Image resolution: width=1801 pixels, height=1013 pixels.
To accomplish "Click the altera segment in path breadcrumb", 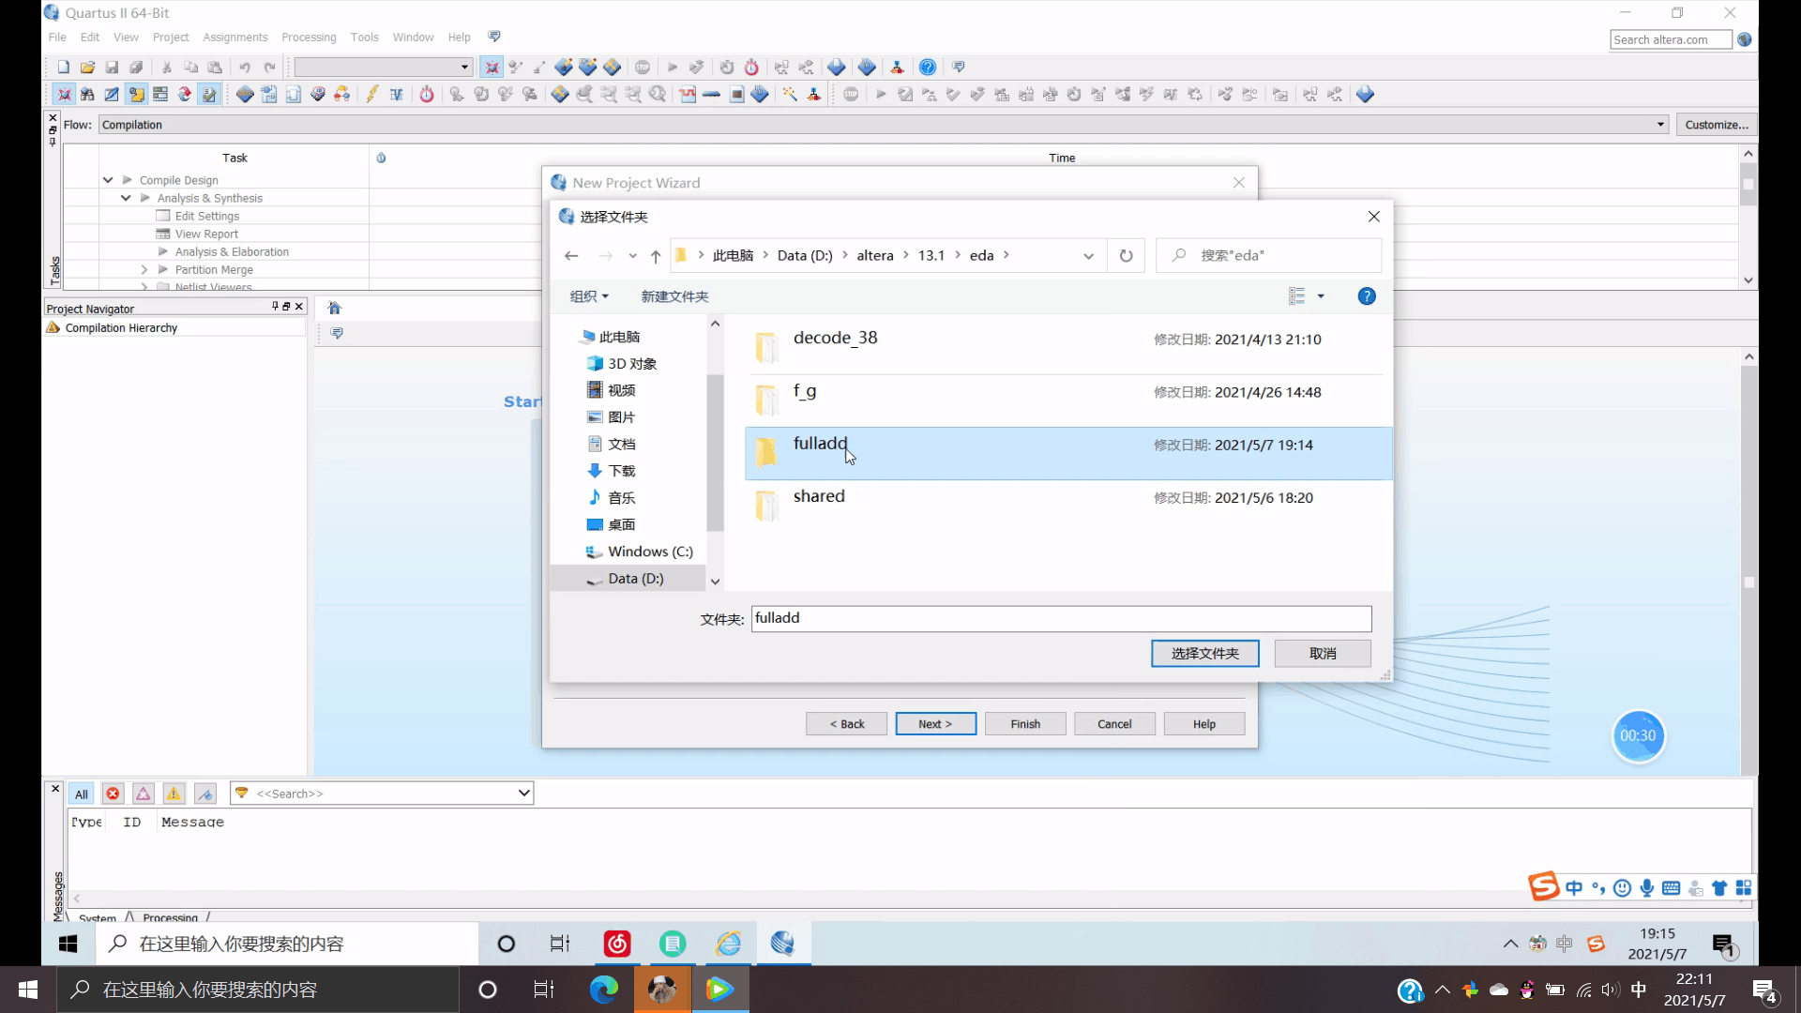I will coord(874,256).
